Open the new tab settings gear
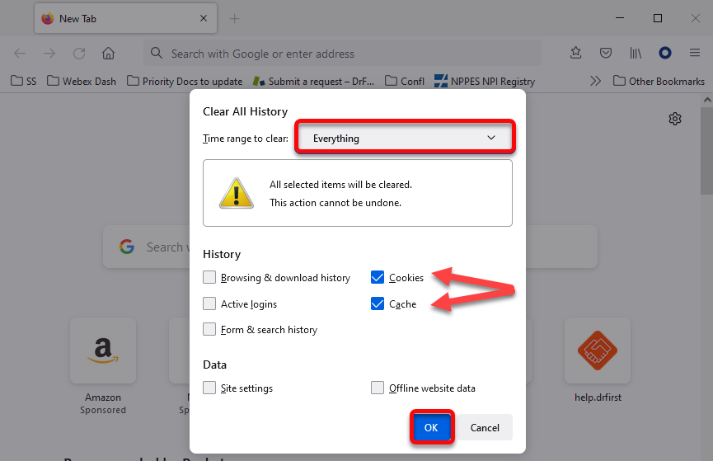This screenshot has height=461, width=713. [675, 119]
